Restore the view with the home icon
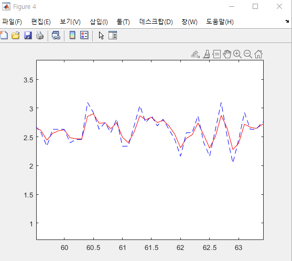292x261 pixels. [x=258, y=54]
